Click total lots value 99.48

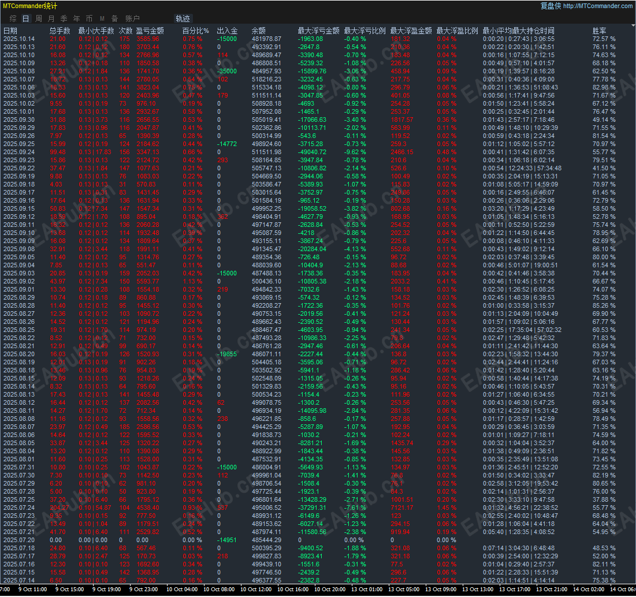(x=58, y=152)
